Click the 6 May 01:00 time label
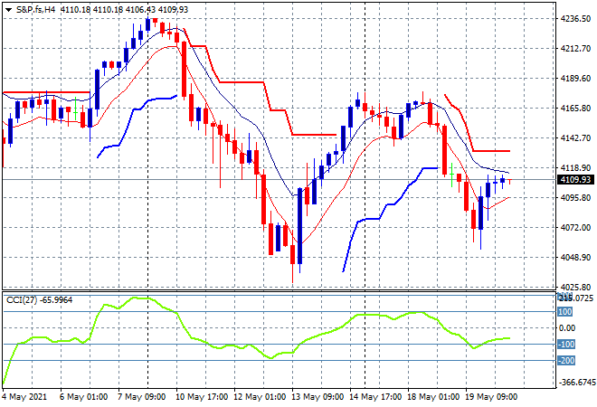Screen dimensions: 597x407 (x=83, y=397)
